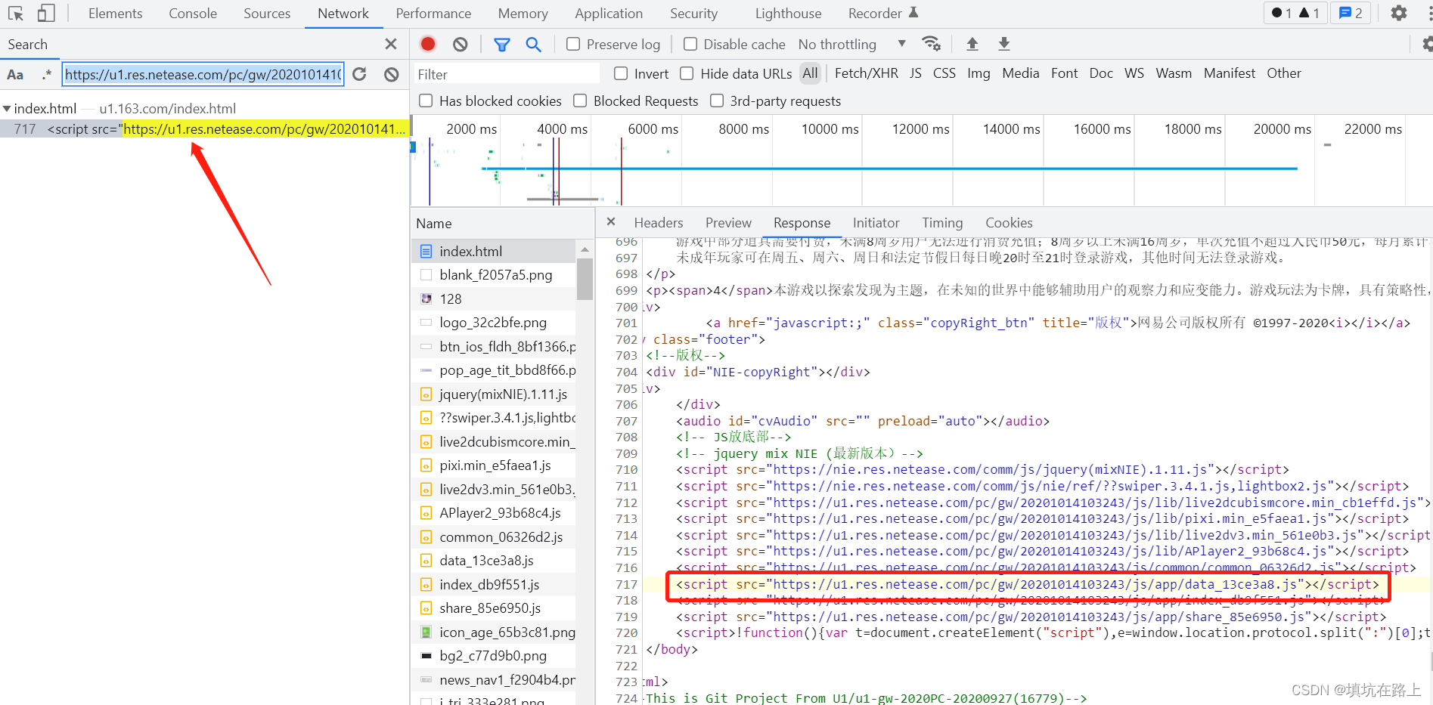Open the Lighthouse tab
Image resolution: width=1433 pixels, height=705 pixels.
point(788,13)
